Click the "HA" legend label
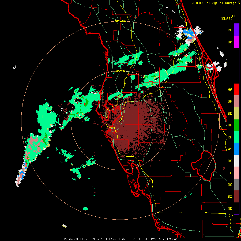This screenshot has height=241, width=241. point(230,90)
